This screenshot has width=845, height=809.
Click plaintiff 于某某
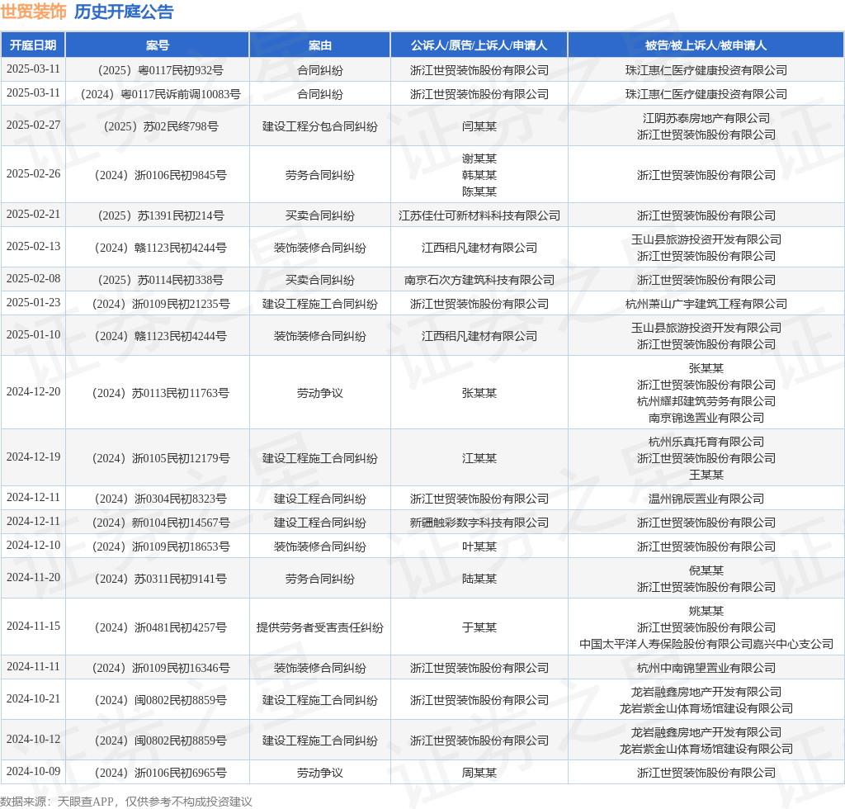pos(479,627)
